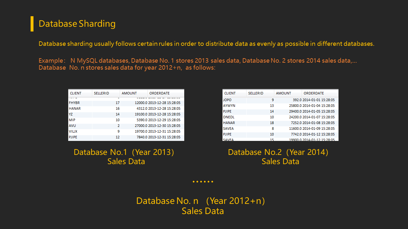This screenshot has height=229, width=408.
Task: Select the sentence starting "Database sharding usually follows"
Action: [206, 44]
